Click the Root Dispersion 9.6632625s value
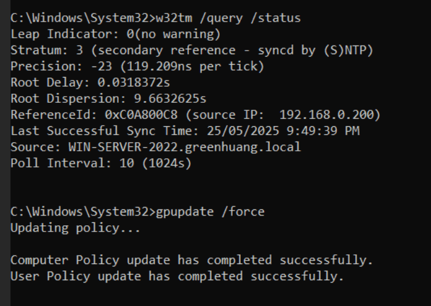The width and height of the screenshot is (431, 306). point(170,99)
